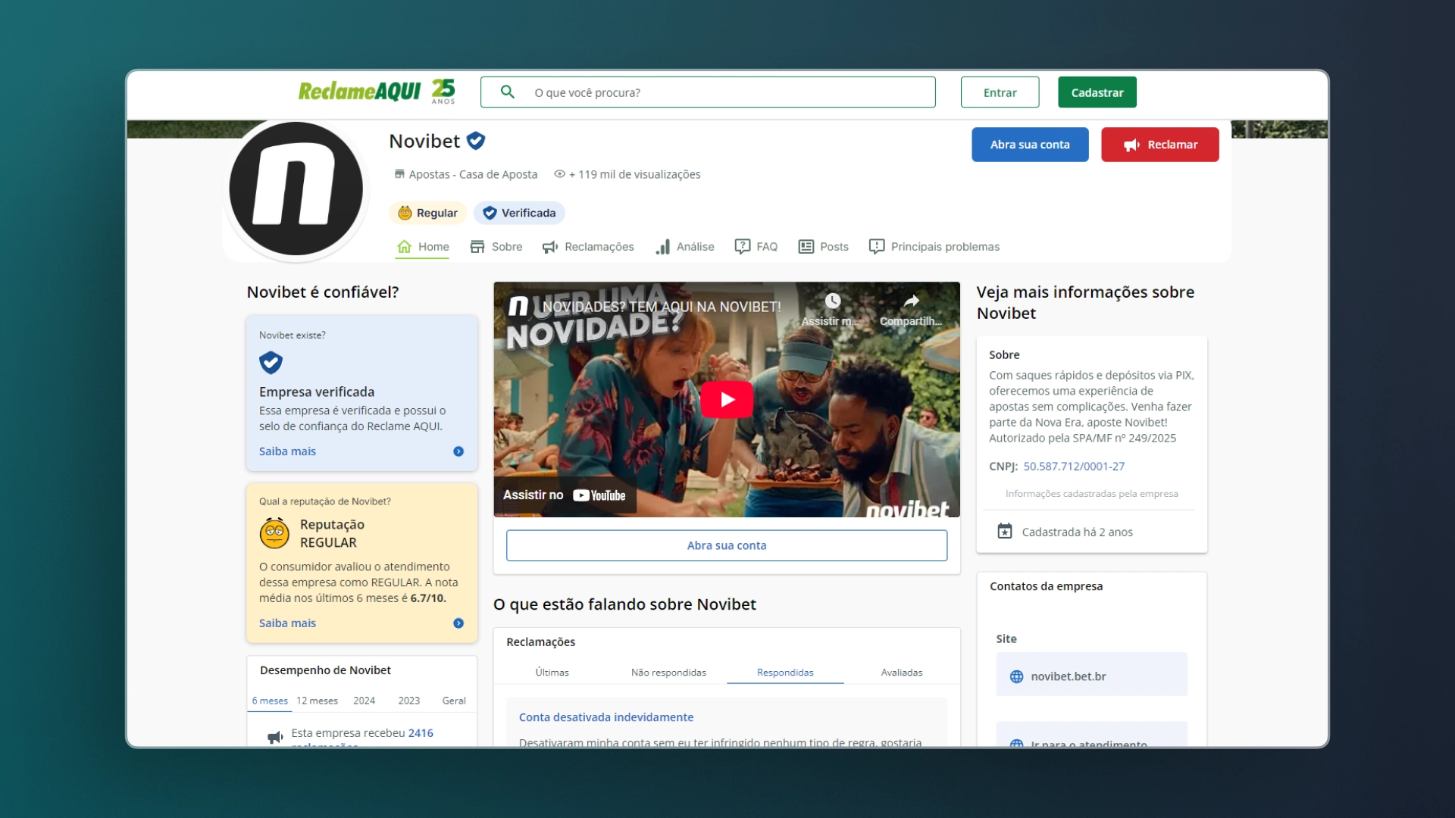
Task: Switch to the 'Avaliadas' tab
Action: (901, 673)
